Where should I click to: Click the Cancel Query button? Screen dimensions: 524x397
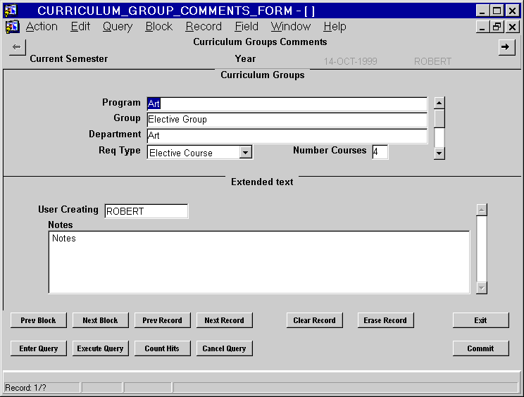224,348
